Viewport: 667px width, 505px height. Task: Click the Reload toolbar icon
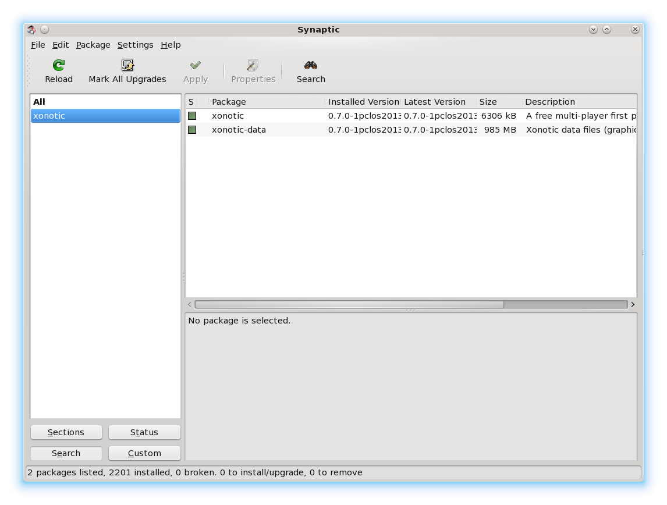pyautogui.click(x=59, y=65)
